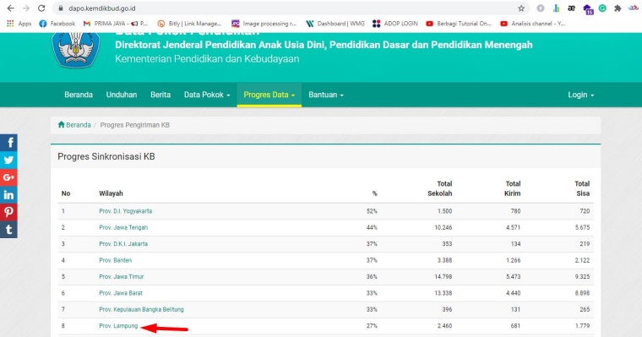Expand the Bantuan dropdown menu
The height and width of the screenshot is (337, 642).
[x=326, y=95]
